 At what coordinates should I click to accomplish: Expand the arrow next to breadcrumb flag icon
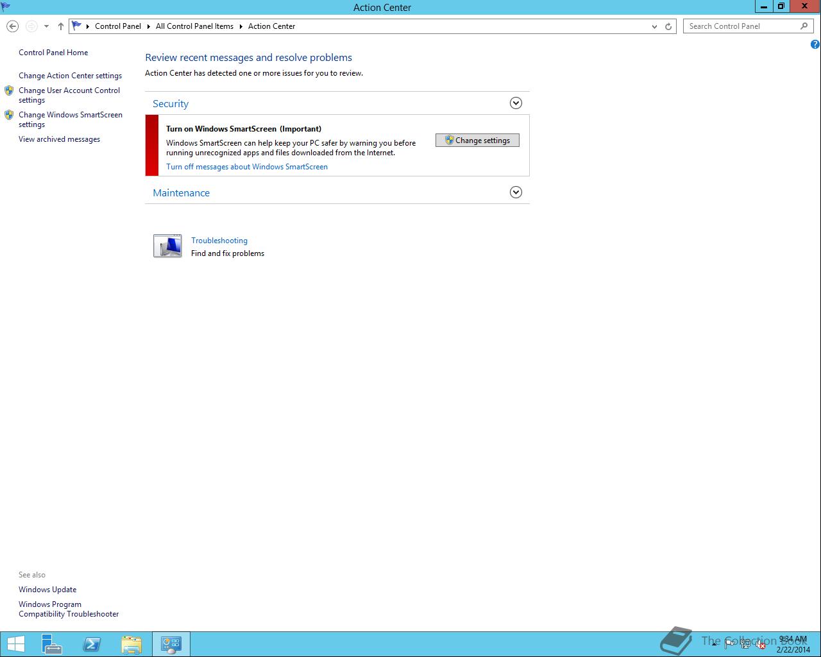pyautogui.click(x=88, y=26)
